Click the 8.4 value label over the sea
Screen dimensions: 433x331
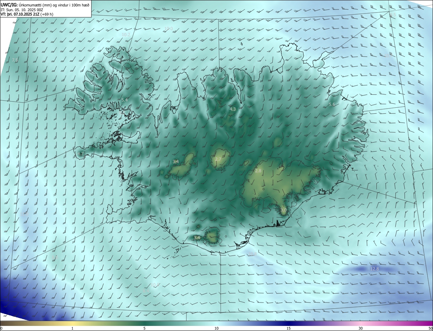pos(146,290)
